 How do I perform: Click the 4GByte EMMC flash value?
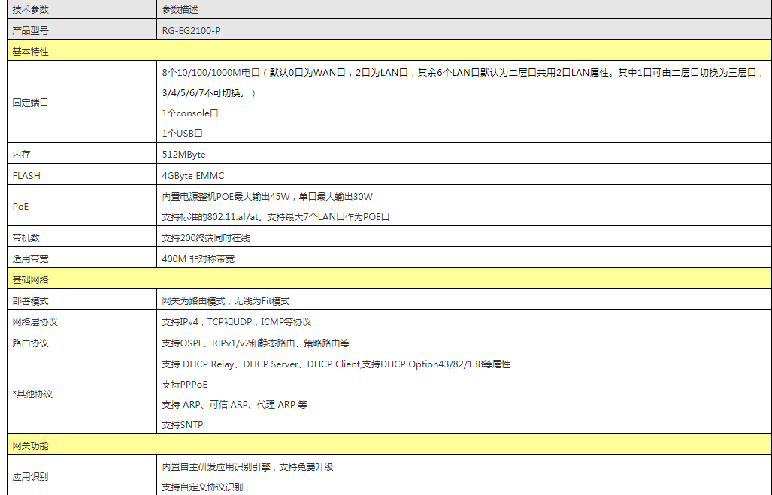193,175
